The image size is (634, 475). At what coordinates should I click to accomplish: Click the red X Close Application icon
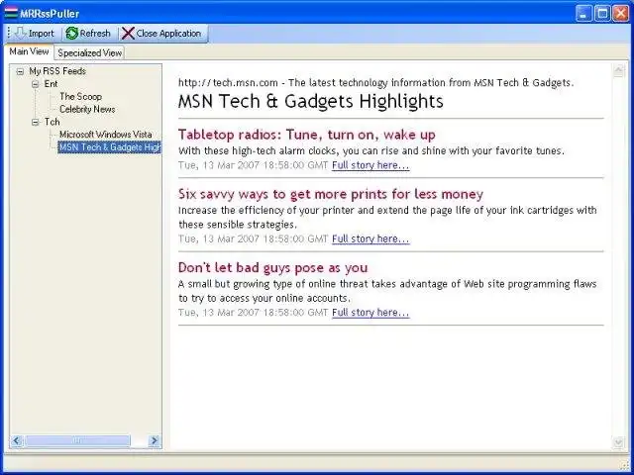[128, 33]
